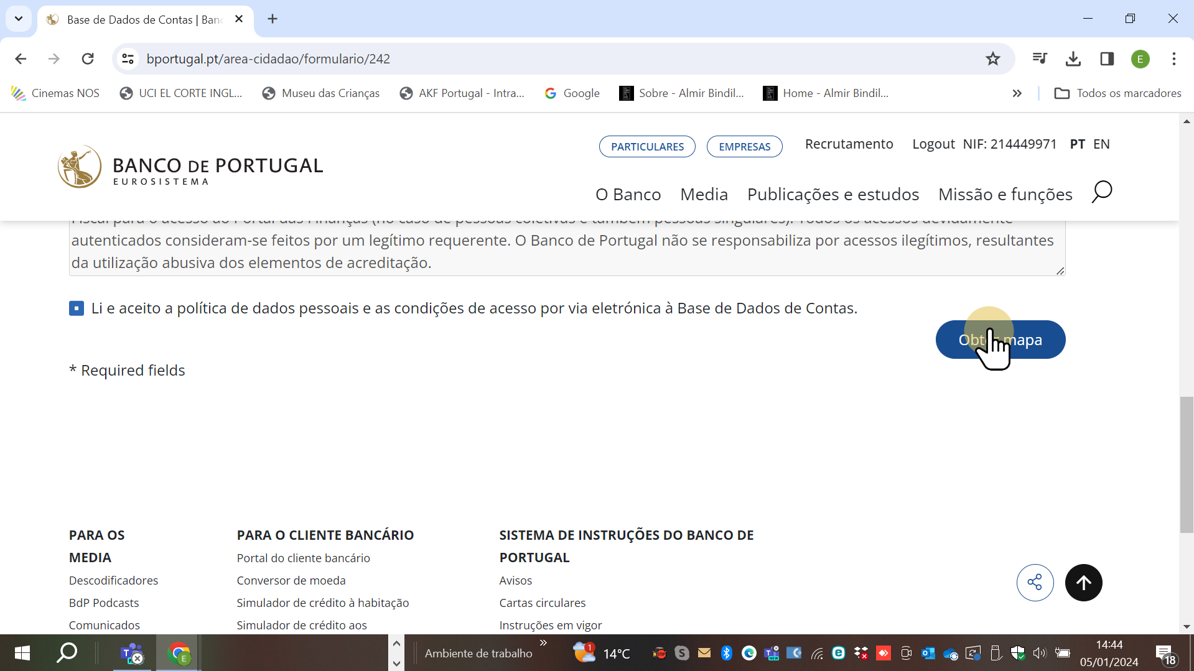
Task: Open the media controls toolbar icon
Action: pos(1039,58)
